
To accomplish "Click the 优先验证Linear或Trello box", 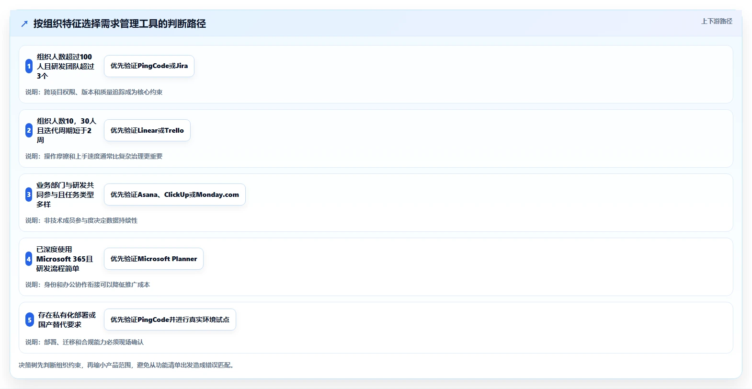I will (x=147, y=130).
